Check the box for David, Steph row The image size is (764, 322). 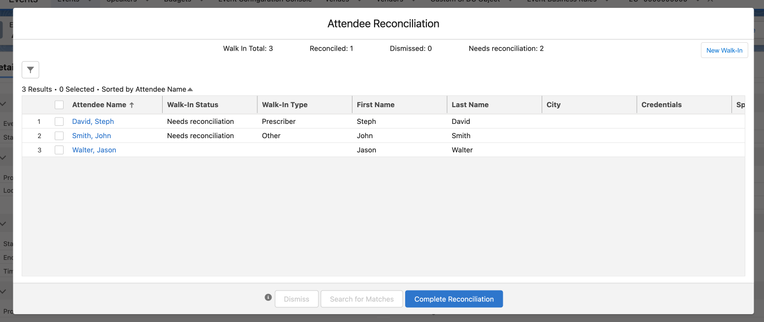tap(59, 121)
